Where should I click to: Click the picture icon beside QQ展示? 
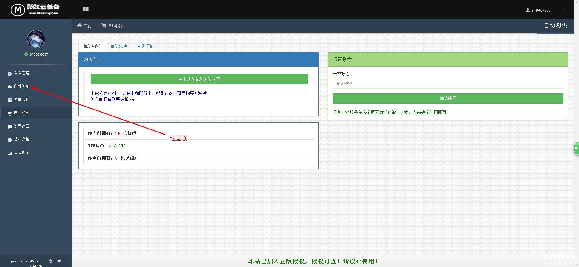point(10,153)
